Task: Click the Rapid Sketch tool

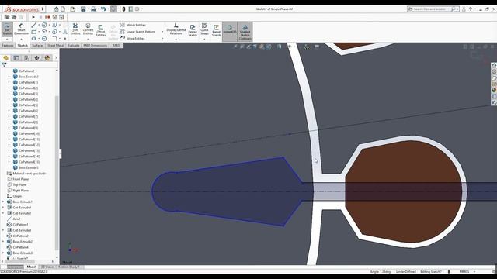Action: [x=216, y=31]
